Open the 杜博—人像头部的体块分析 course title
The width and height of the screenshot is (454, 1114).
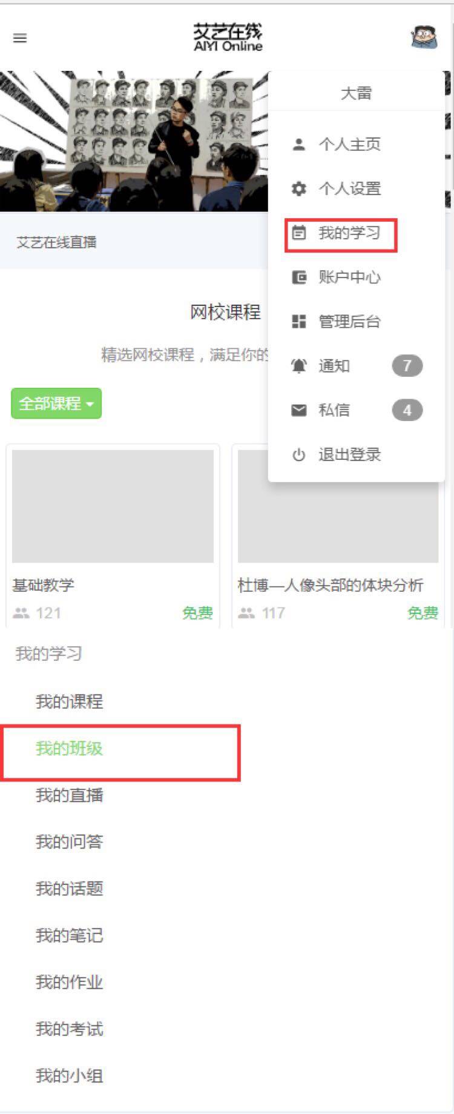[x=331, y=585]
